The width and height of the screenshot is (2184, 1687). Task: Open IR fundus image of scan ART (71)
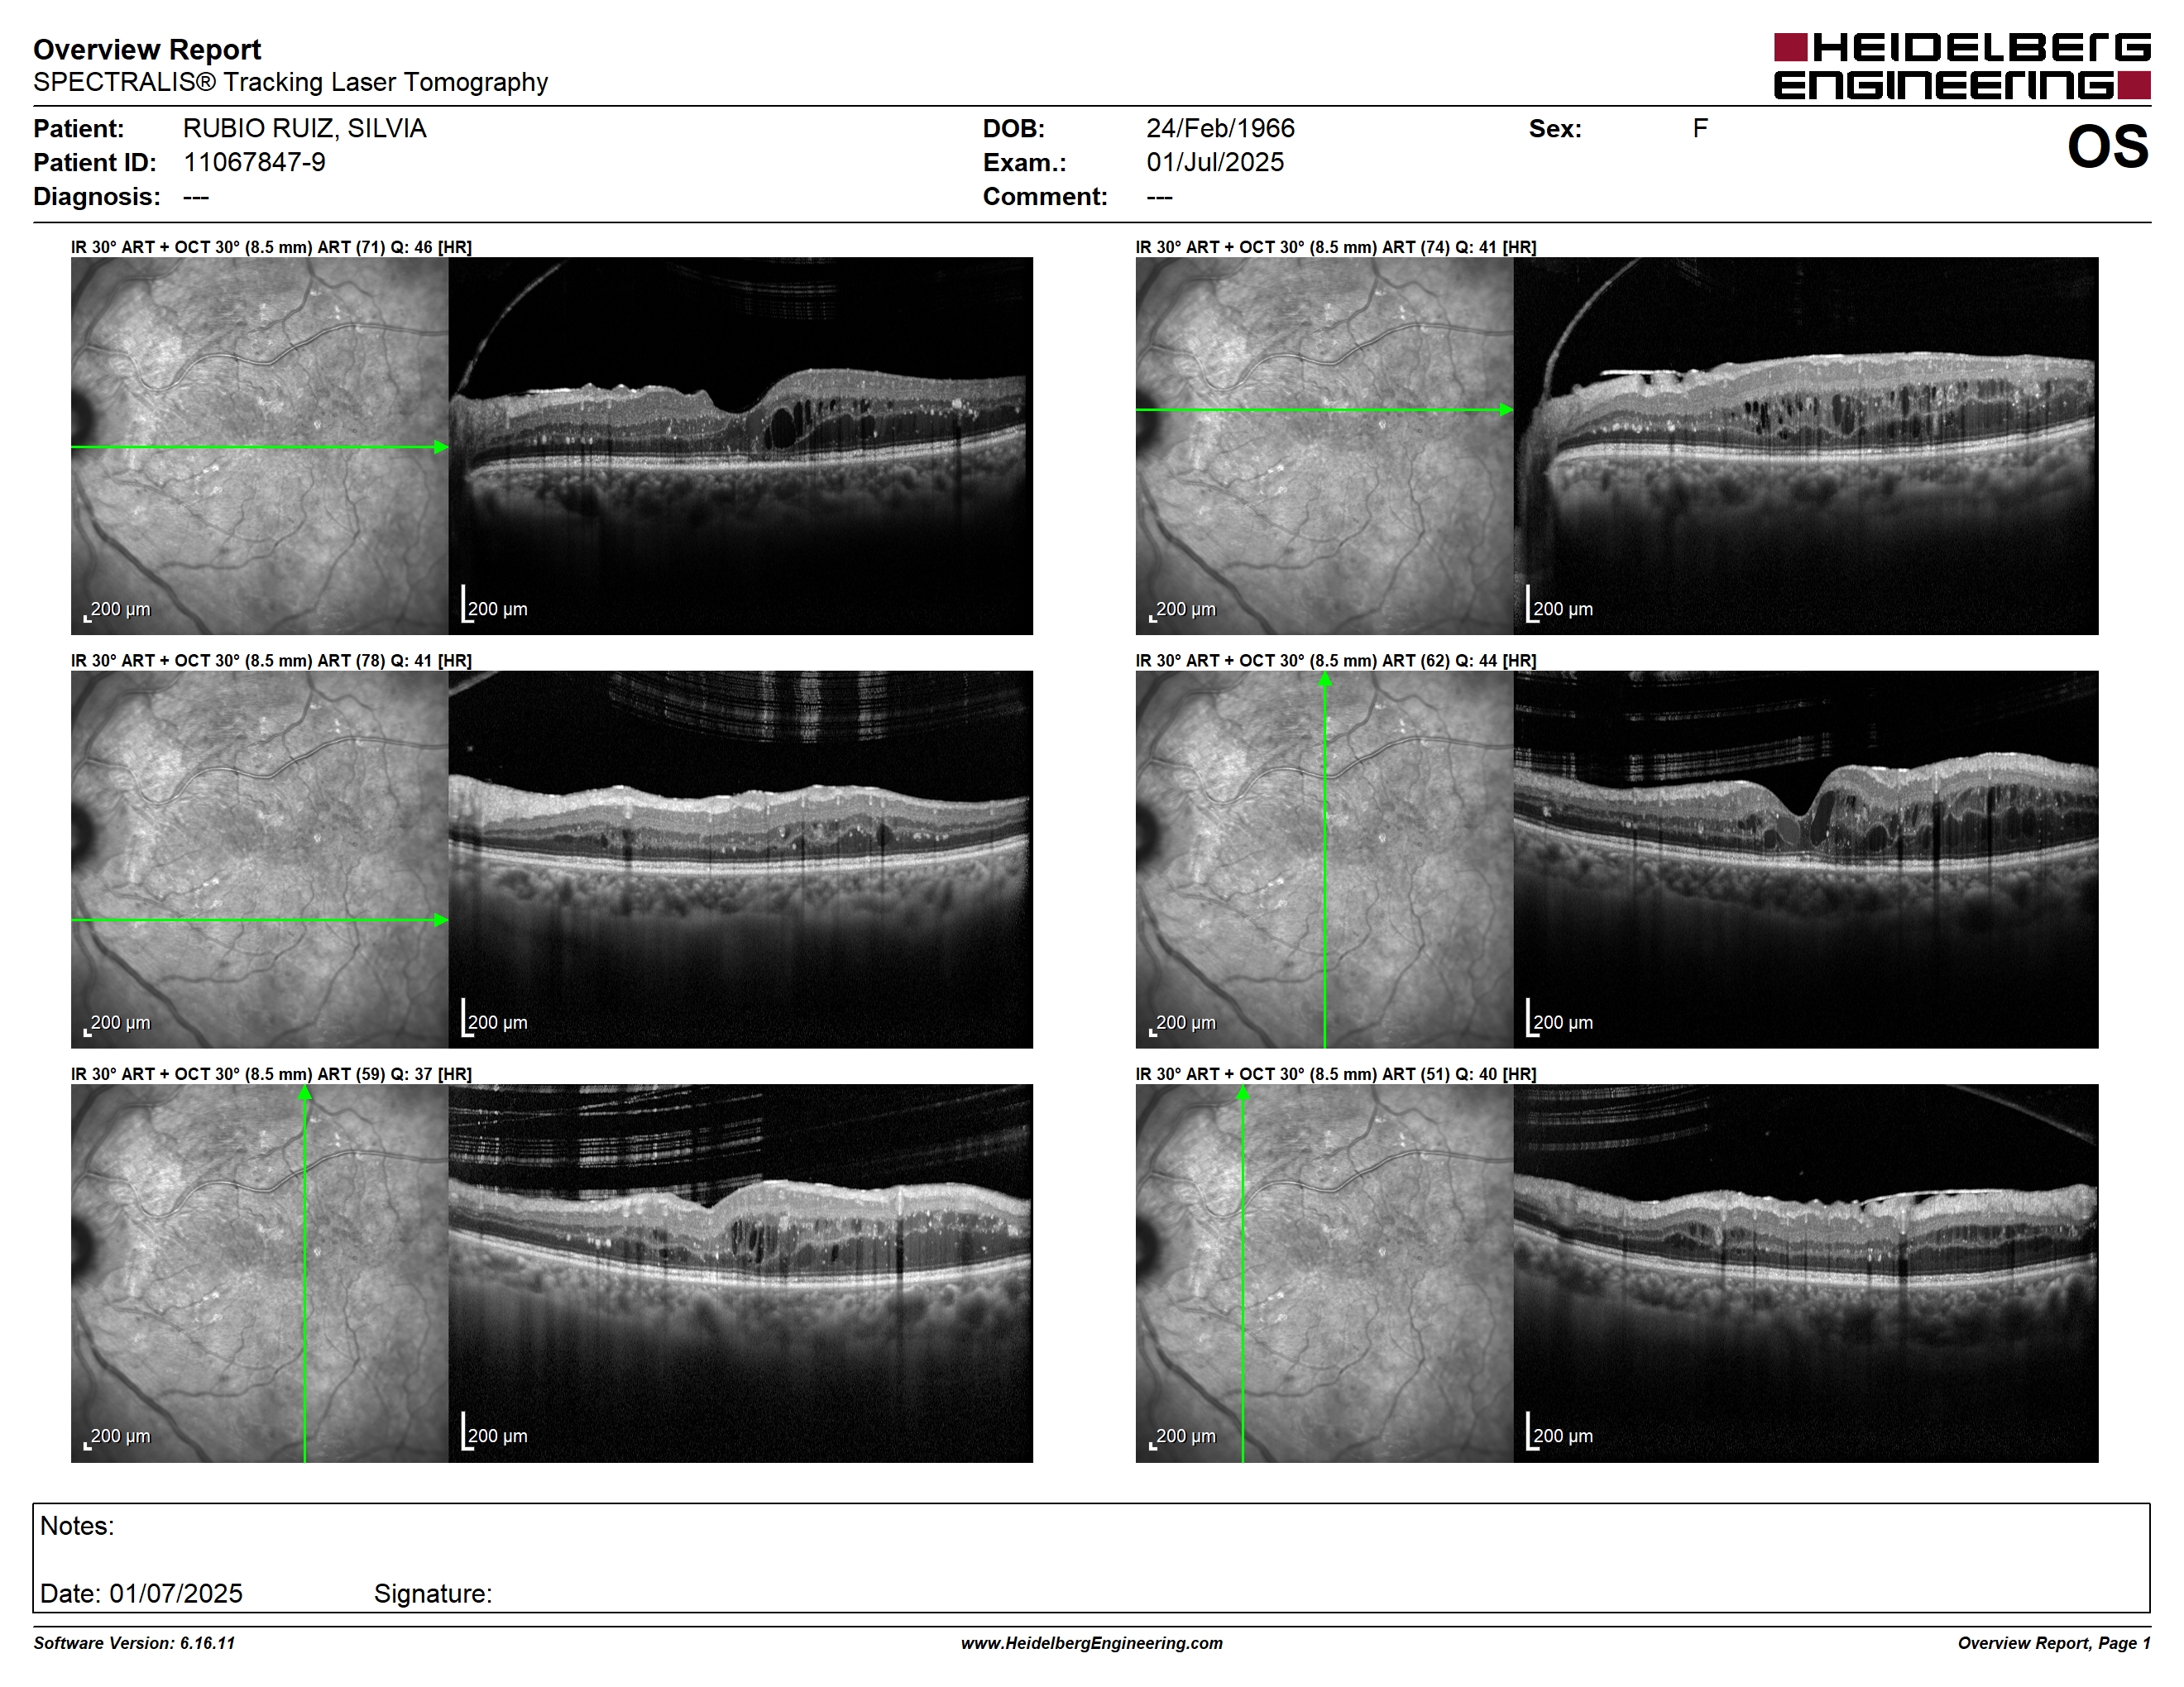pos(259,446)
